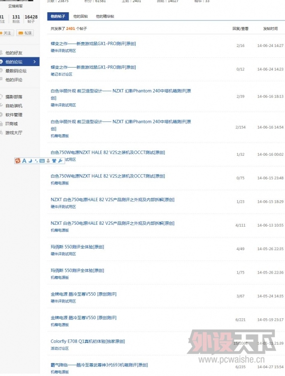Switch to the 他的精华帖 tab

tap(105, 16)
